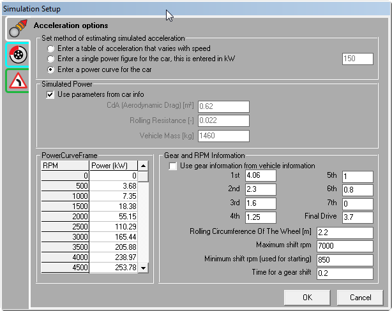Select table of acceleration varying with speed
The width and height of the screenshot is (392, 311).
coord(51,48)
